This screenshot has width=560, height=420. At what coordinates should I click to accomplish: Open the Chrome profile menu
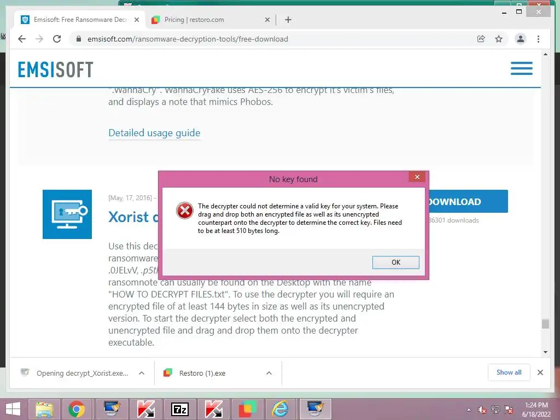(521, 39)
